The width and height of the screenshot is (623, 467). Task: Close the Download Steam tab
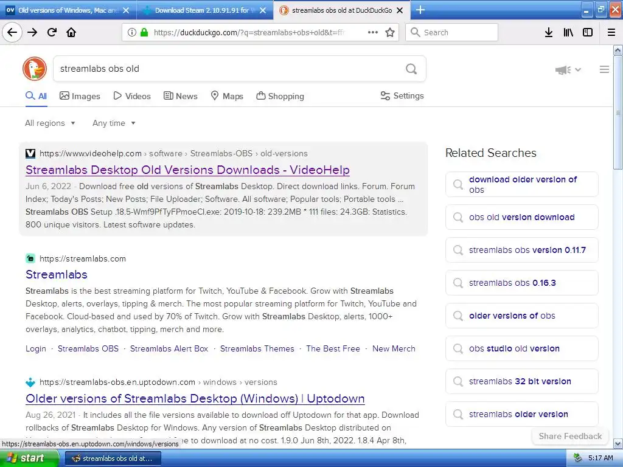[263, 10]
